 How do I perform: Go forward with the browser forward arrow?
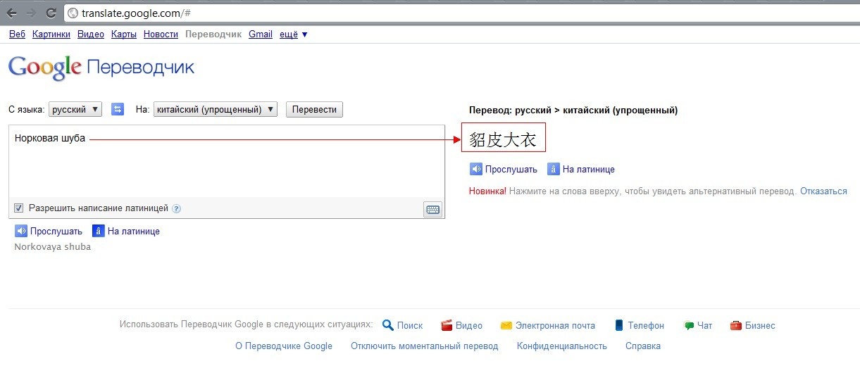click(x=31, y=13)
